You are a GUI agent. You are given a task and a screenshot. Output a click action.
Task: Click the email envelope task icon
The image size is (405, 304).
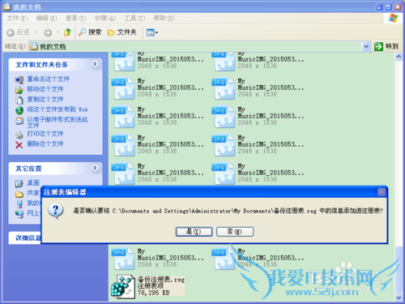(x=19, y=121)
